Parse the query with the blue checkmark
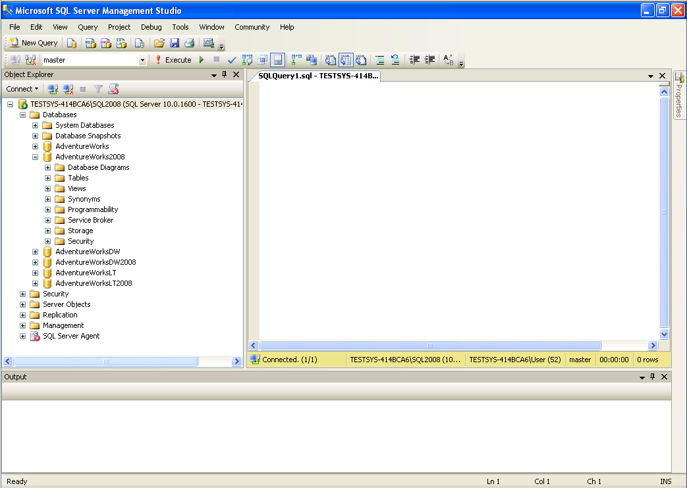 click(x=232, y=60)
